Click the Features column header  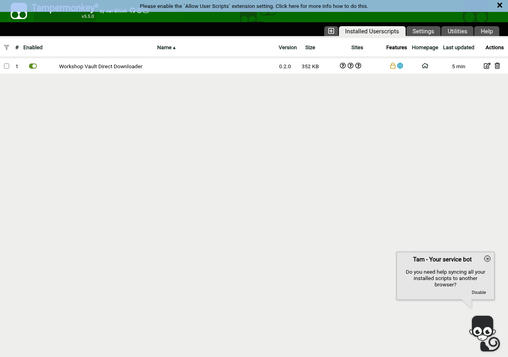click(x=396, y=48)
